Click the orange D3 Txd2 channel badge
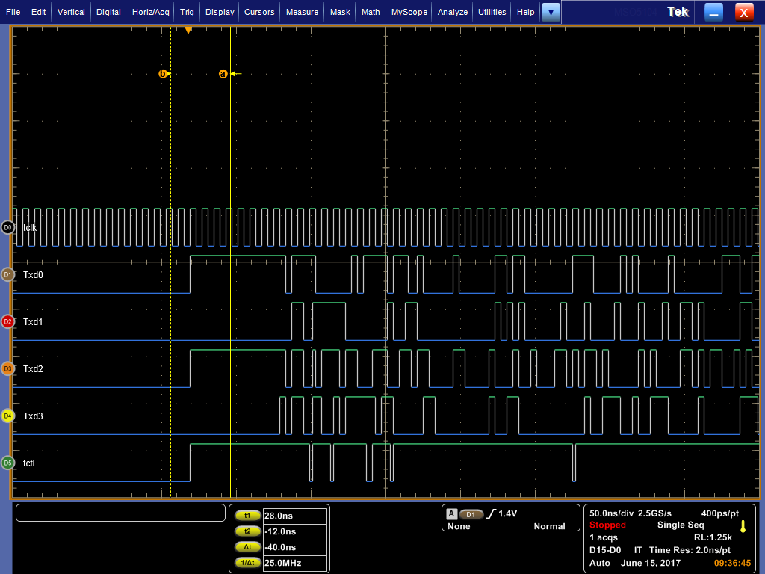The height and width of the screenshot is (574, 765). [x=7, y=368]
